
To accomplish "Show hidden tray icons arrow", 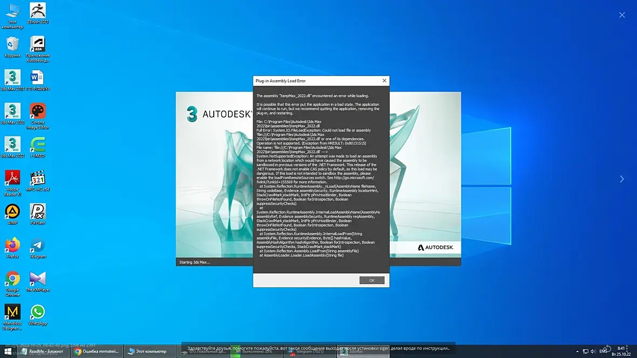I will [577, 352].
